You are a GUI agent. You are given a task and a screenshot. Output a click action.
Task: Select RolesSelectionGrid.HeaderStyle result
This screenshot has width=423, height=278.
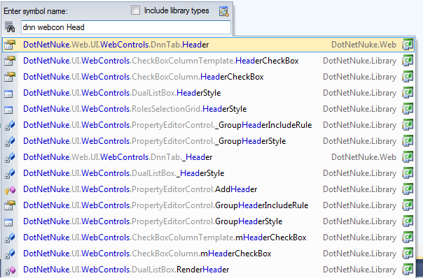[208, 109]
